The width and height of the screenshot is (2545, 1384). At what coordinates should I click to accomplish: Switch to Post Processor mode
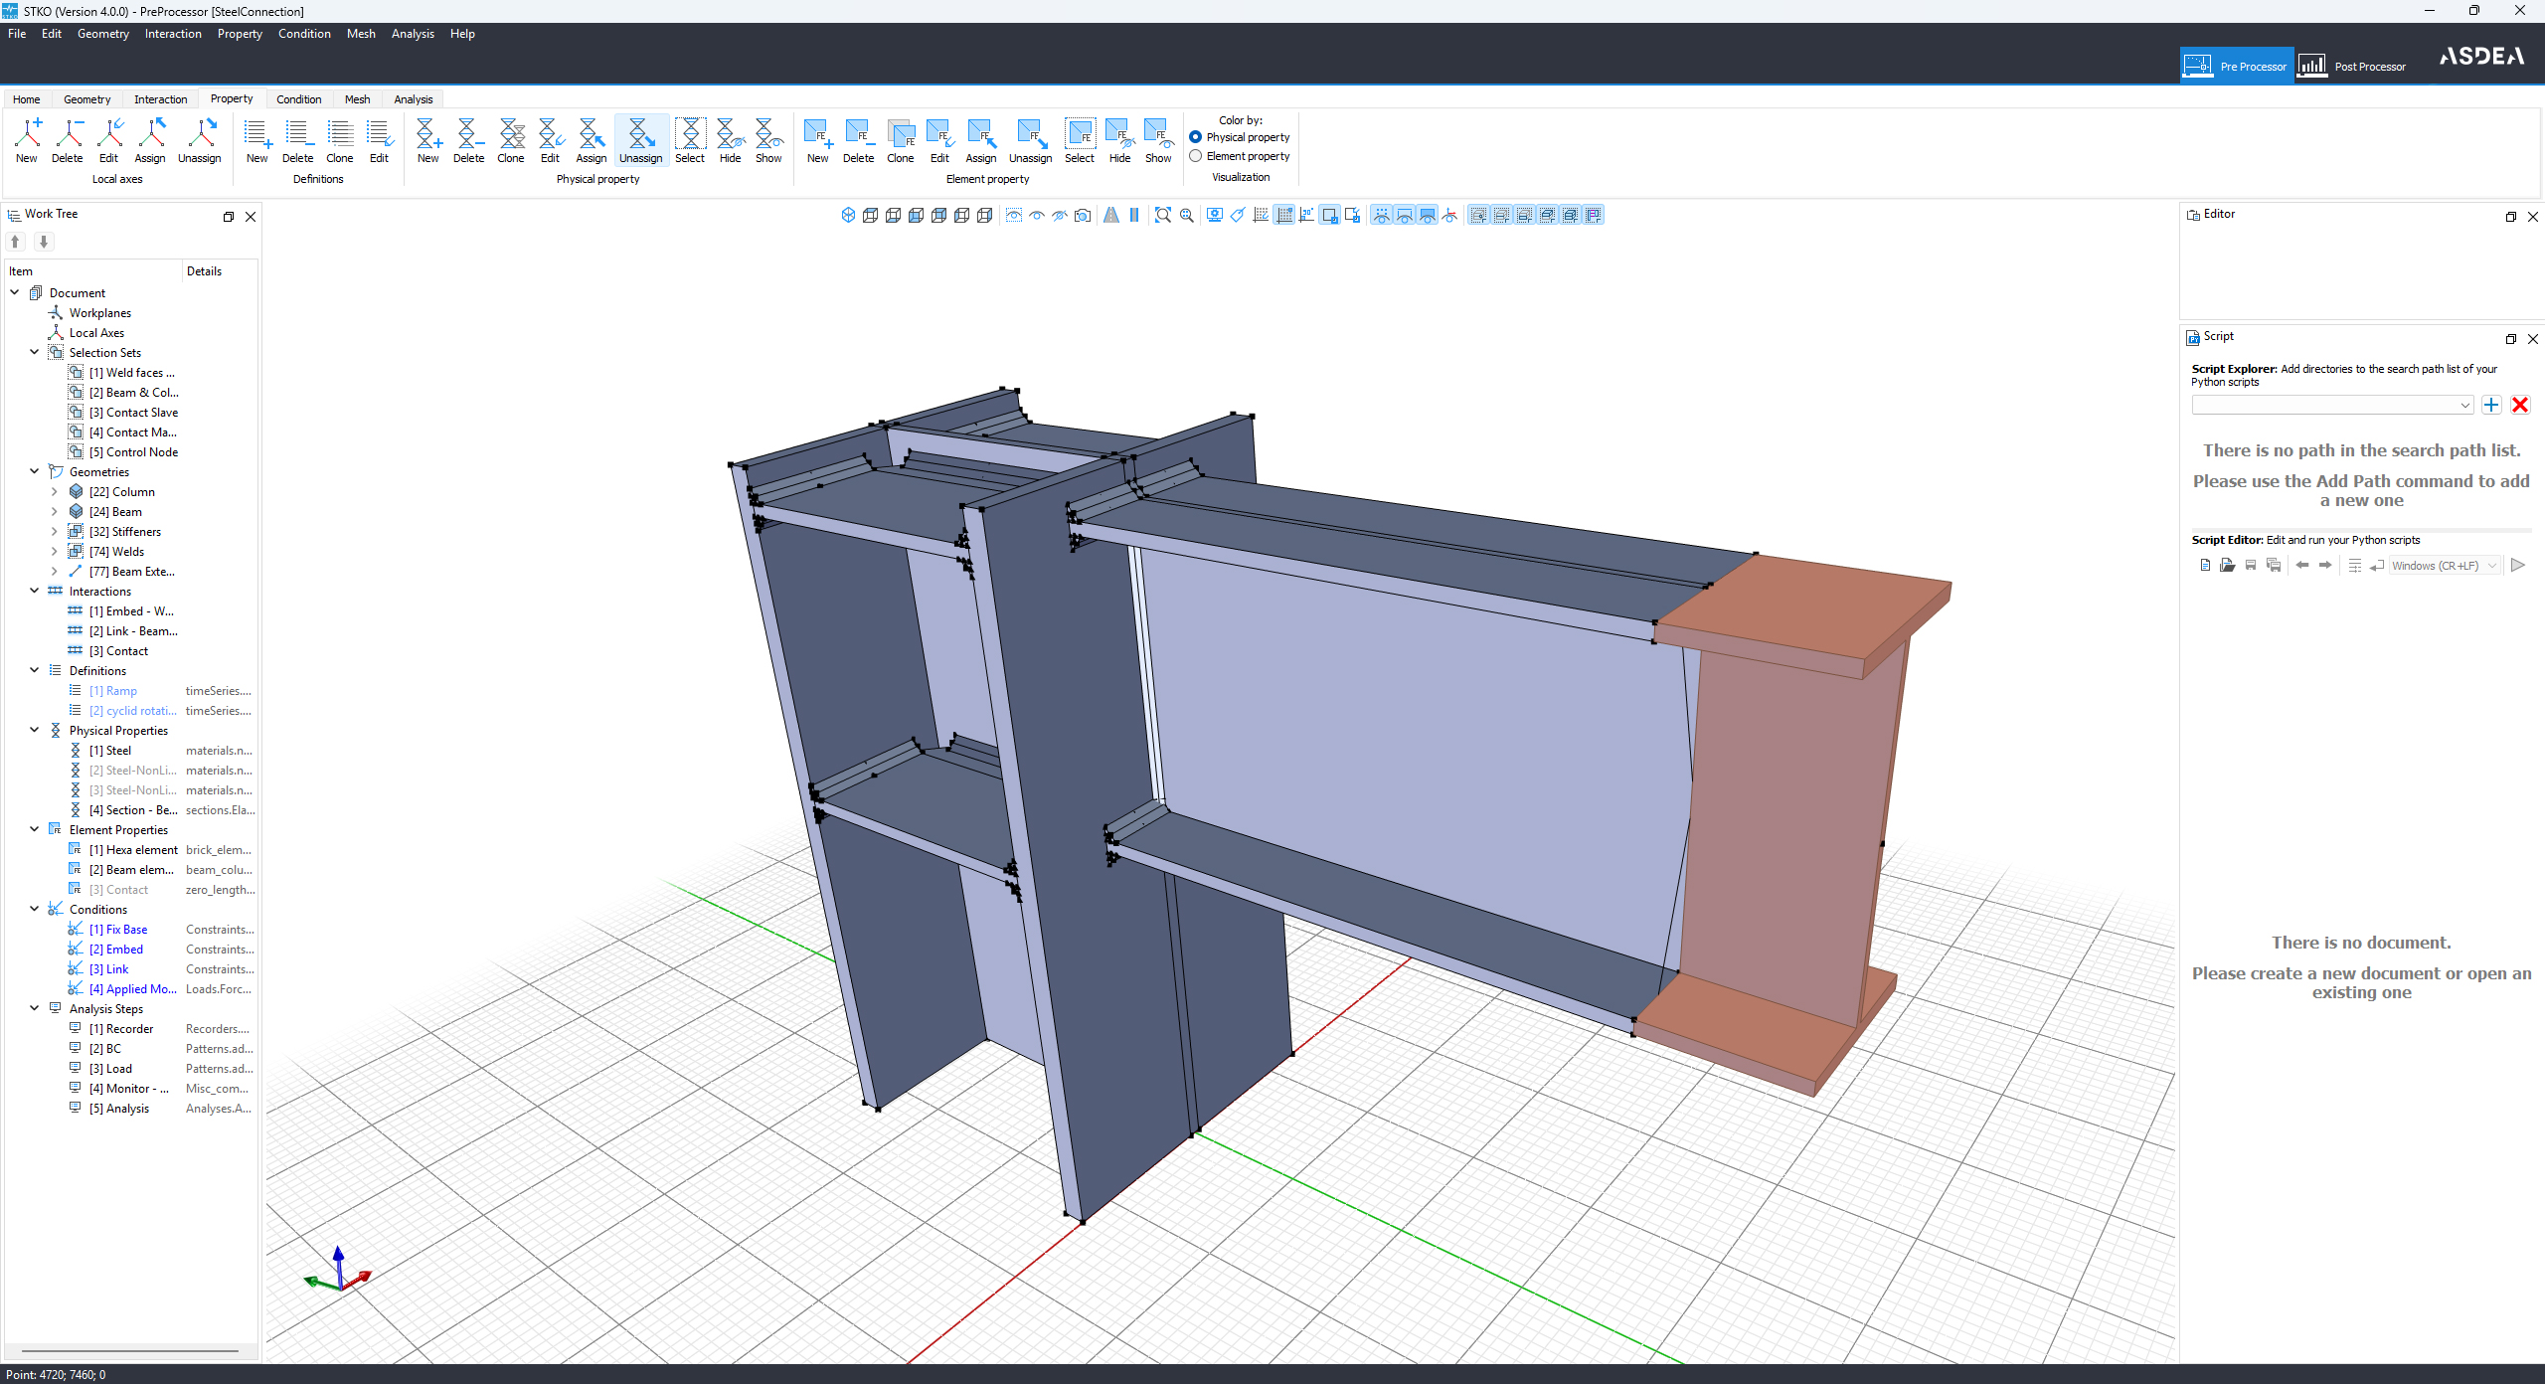[2352, 66]
